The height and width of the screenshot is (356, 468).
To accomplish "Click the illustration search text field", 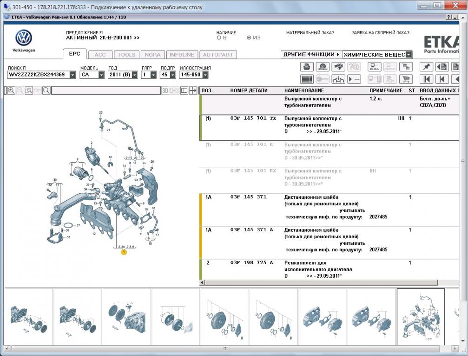I will [x=106, y=90].
